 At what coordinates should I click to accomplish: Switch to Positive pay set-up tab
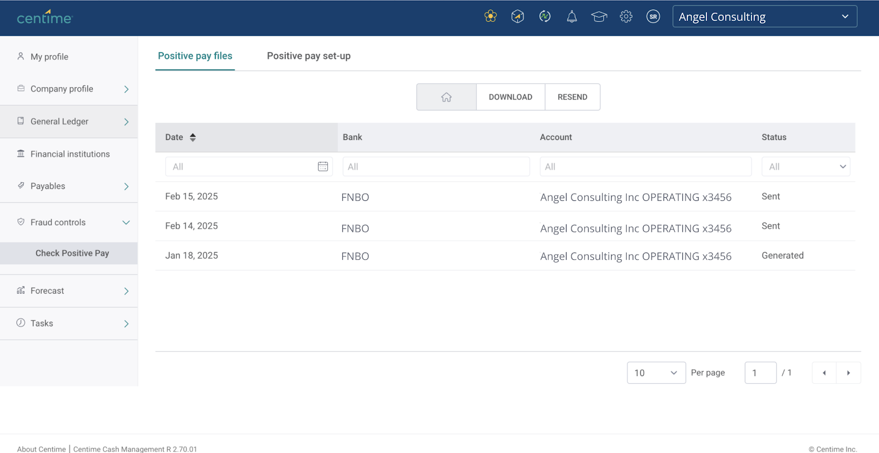[309, 56]
